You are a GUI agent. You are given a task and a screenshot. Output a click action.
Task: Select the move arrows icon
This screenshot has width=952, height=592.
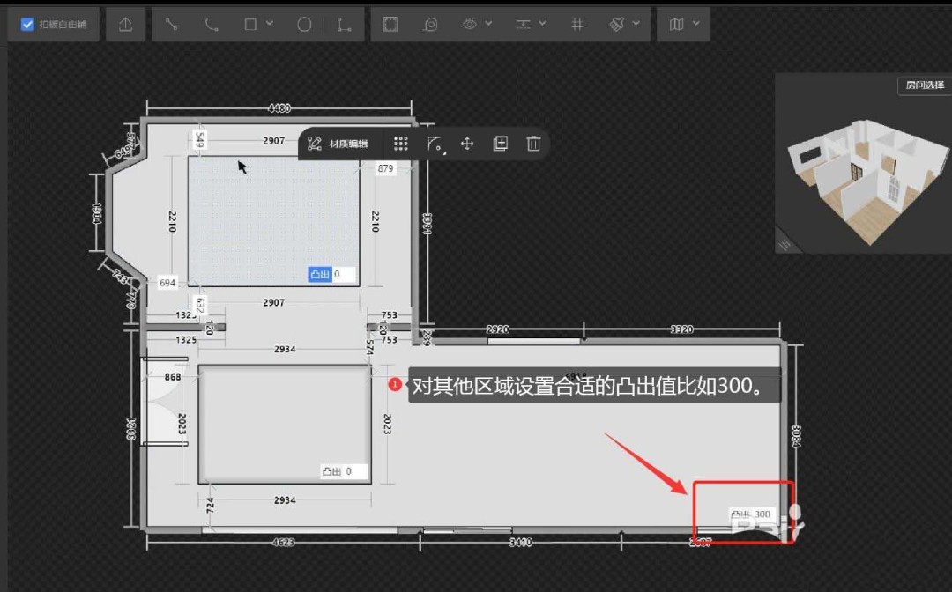(467, 144)
